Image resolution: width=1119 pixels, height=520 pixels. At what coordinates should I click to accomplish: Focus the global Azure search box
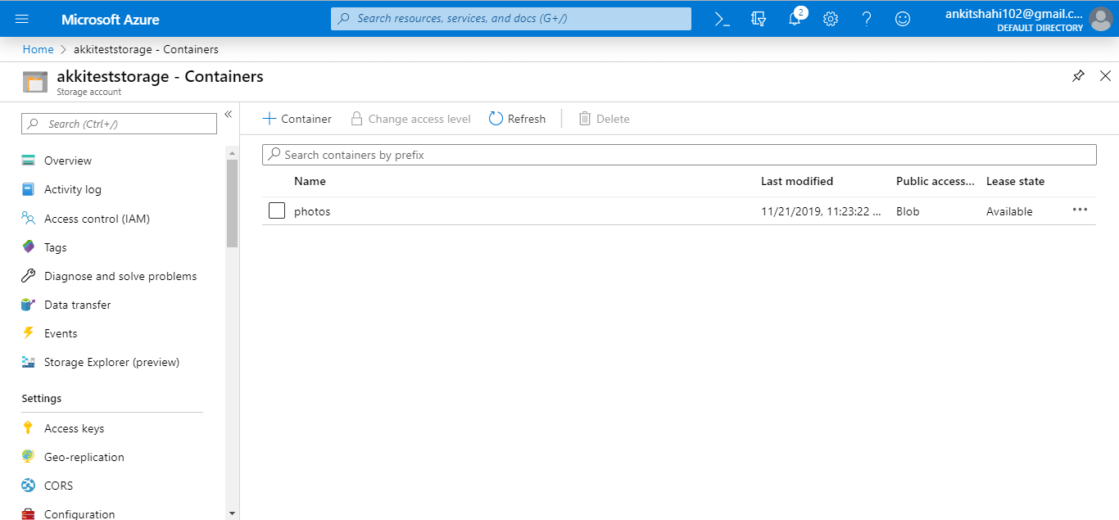(511, 19)
